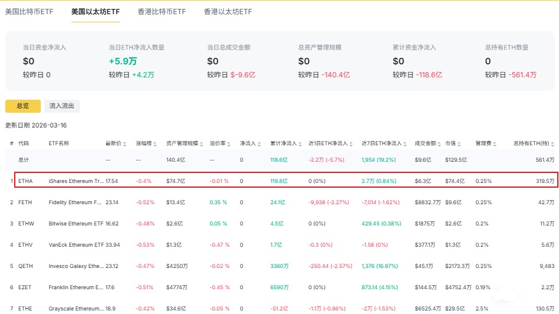Sort by 净流入 column arrows
The width and height of the screenshot is (559, 314).
click(x=259, y=144)
